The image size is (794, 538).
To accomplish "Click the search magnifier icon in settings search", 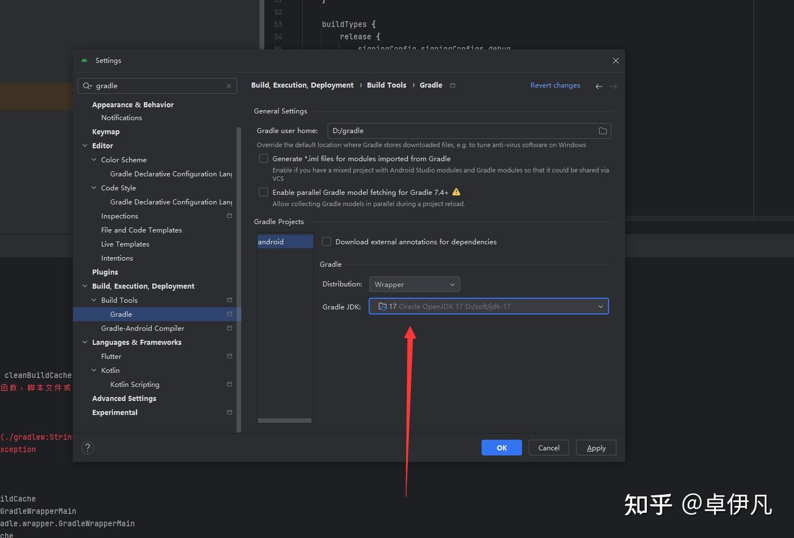I will click(87, 85).
